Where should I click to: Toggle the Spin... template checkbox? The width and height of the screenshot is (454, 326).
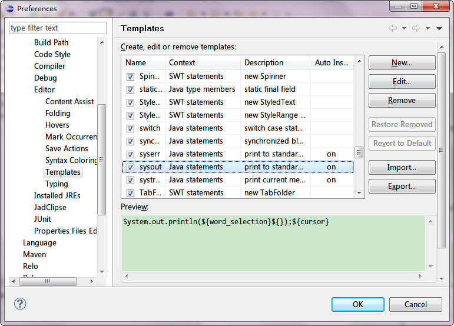(x=130, y=76)
